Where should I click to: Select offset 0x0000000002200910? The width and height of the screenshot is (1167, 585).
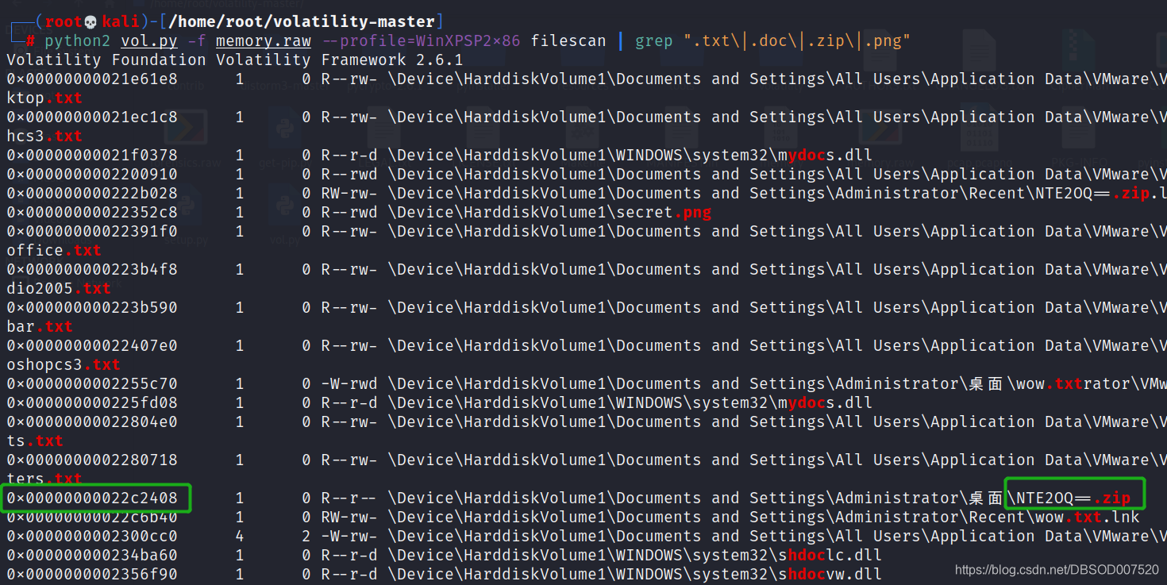(x=92, y=174)
